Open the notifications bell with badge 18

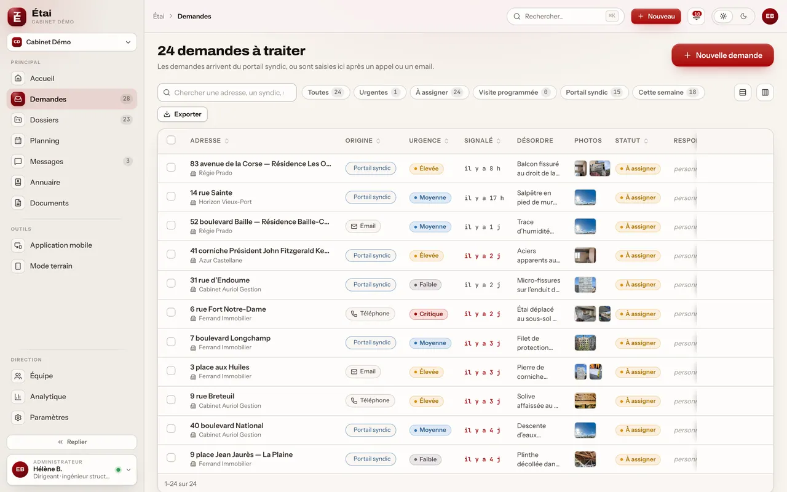point(696,17)
